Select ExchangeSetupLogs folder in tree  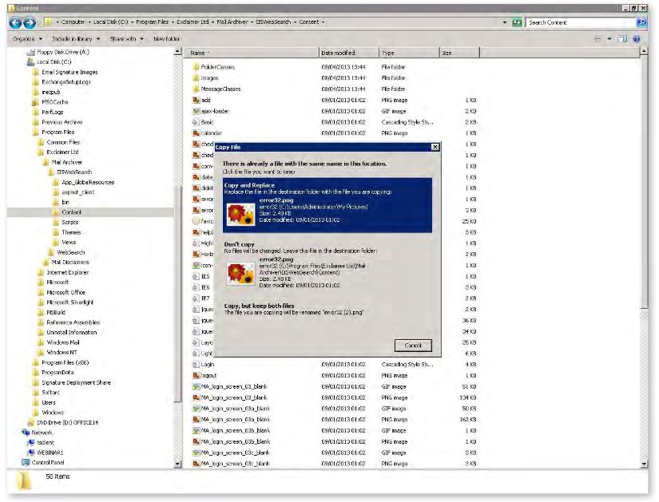62,82
